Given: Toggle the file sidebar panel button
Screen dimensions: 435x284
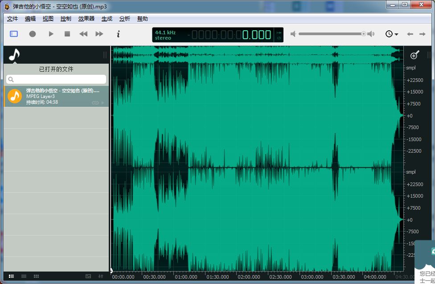Looking at the screenshot, I should (14, 34).
